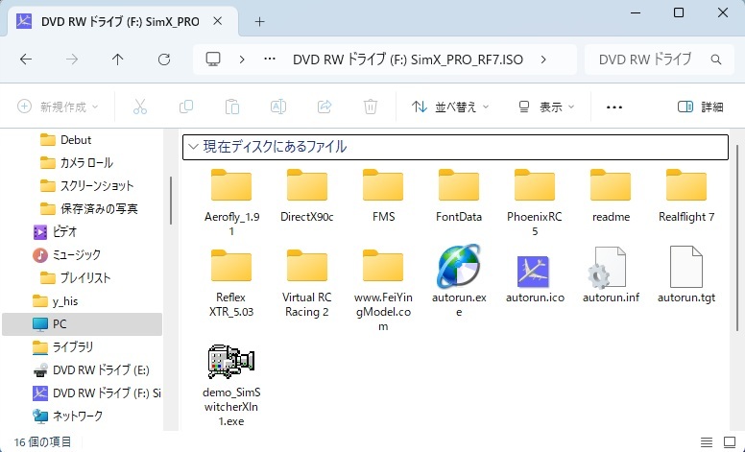Collapse the 現在ディスクにあるファイル group
This screenshot has height=452, width=745.
194,147
